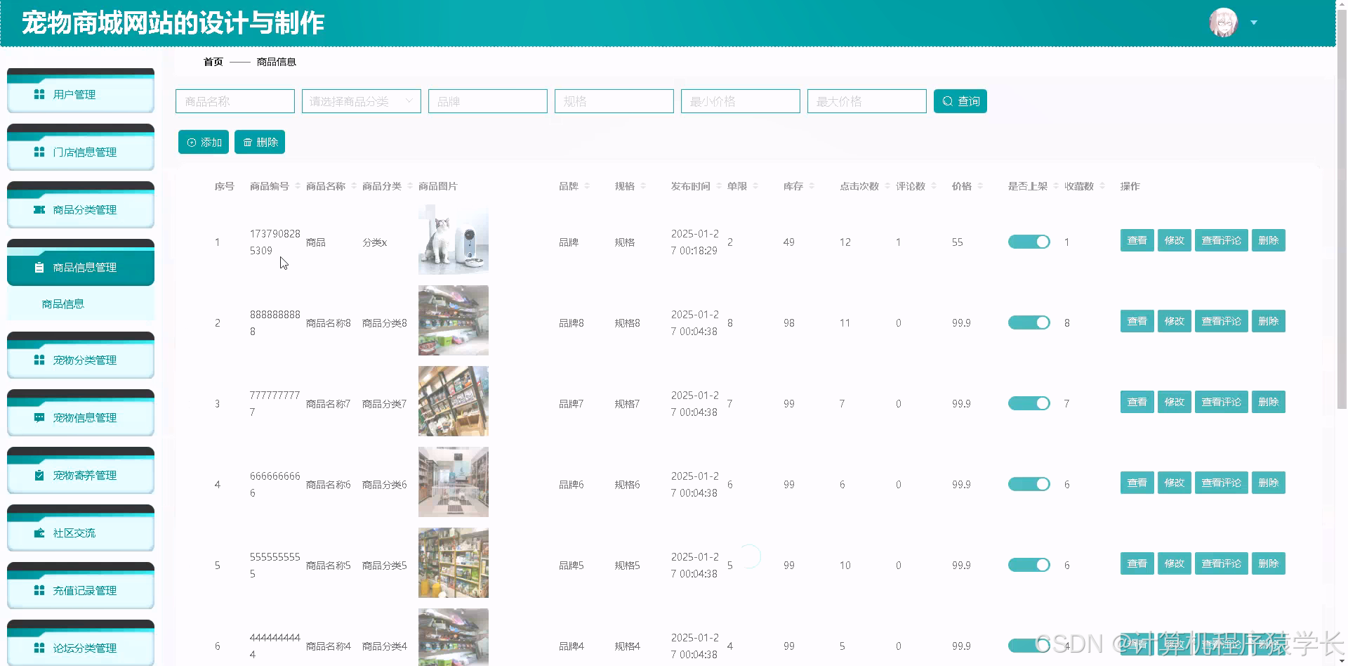Image resolution: width=1348 pixels, height=666 pixels.
Task: Open product image for 商品名称6
Action: point(454,482)
